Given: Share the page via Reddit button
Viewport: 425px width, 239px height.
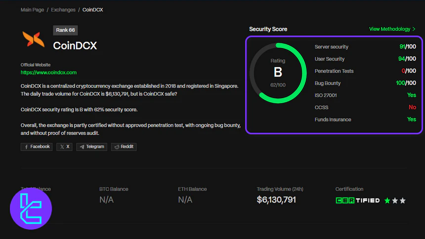Looking at the screenshot, I should (124, 147).
